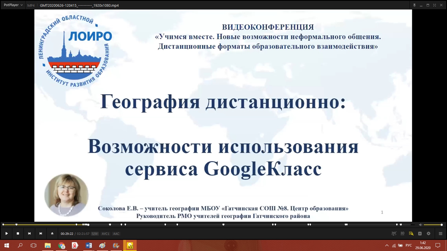Image resolution: width=447 pixels, height=251 pixels.
Task: Open the Windows Start menu
Action: tap(7, 245)
